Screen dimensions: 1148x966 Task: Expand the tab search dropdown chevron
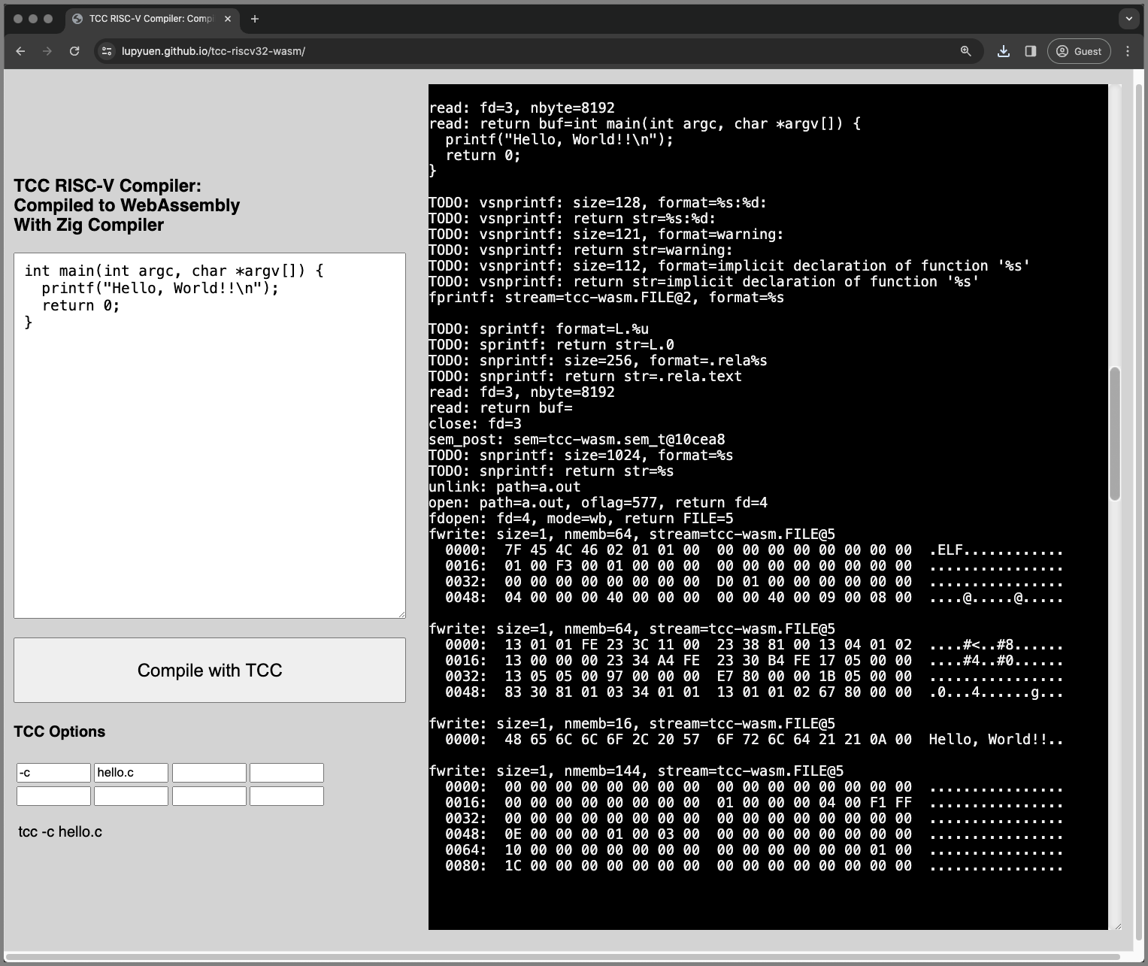click(x=1128, y=19)
